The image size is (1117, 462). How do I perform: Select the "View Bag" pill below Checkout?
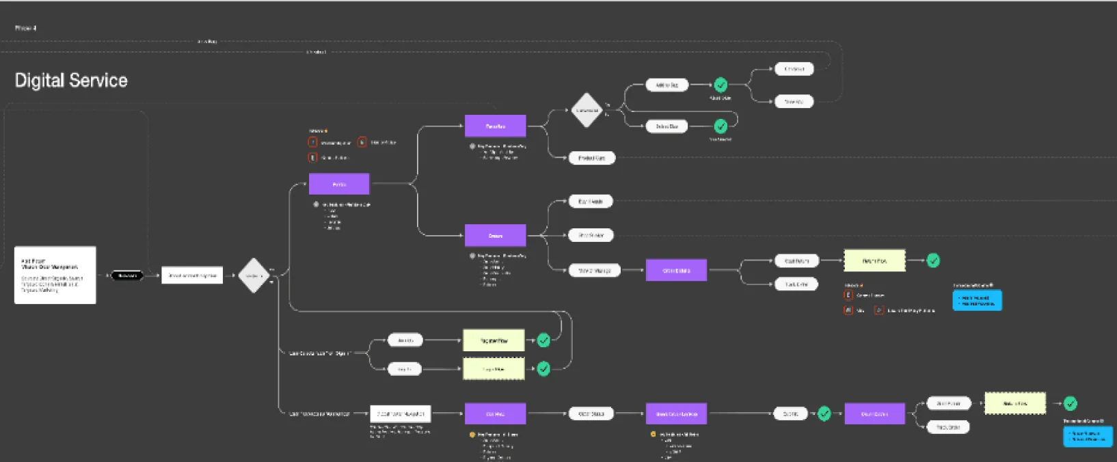point(794,102)
